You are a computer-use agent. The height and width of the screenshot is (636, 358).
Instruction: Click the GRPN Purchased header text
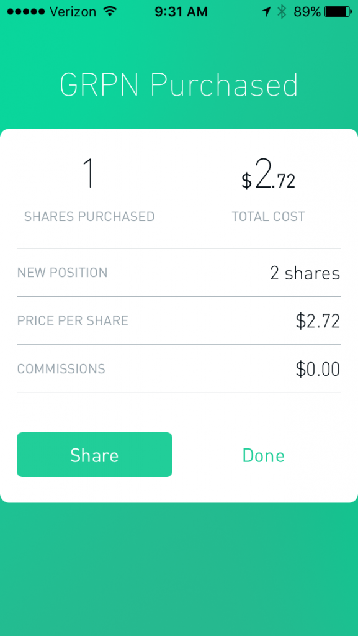coord(179,85)
